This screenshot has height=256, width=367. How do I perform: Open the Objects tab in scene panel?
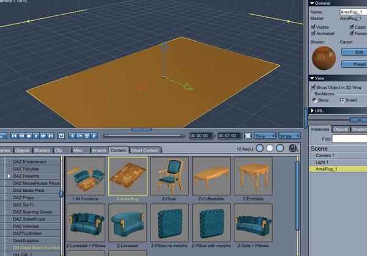341,129
